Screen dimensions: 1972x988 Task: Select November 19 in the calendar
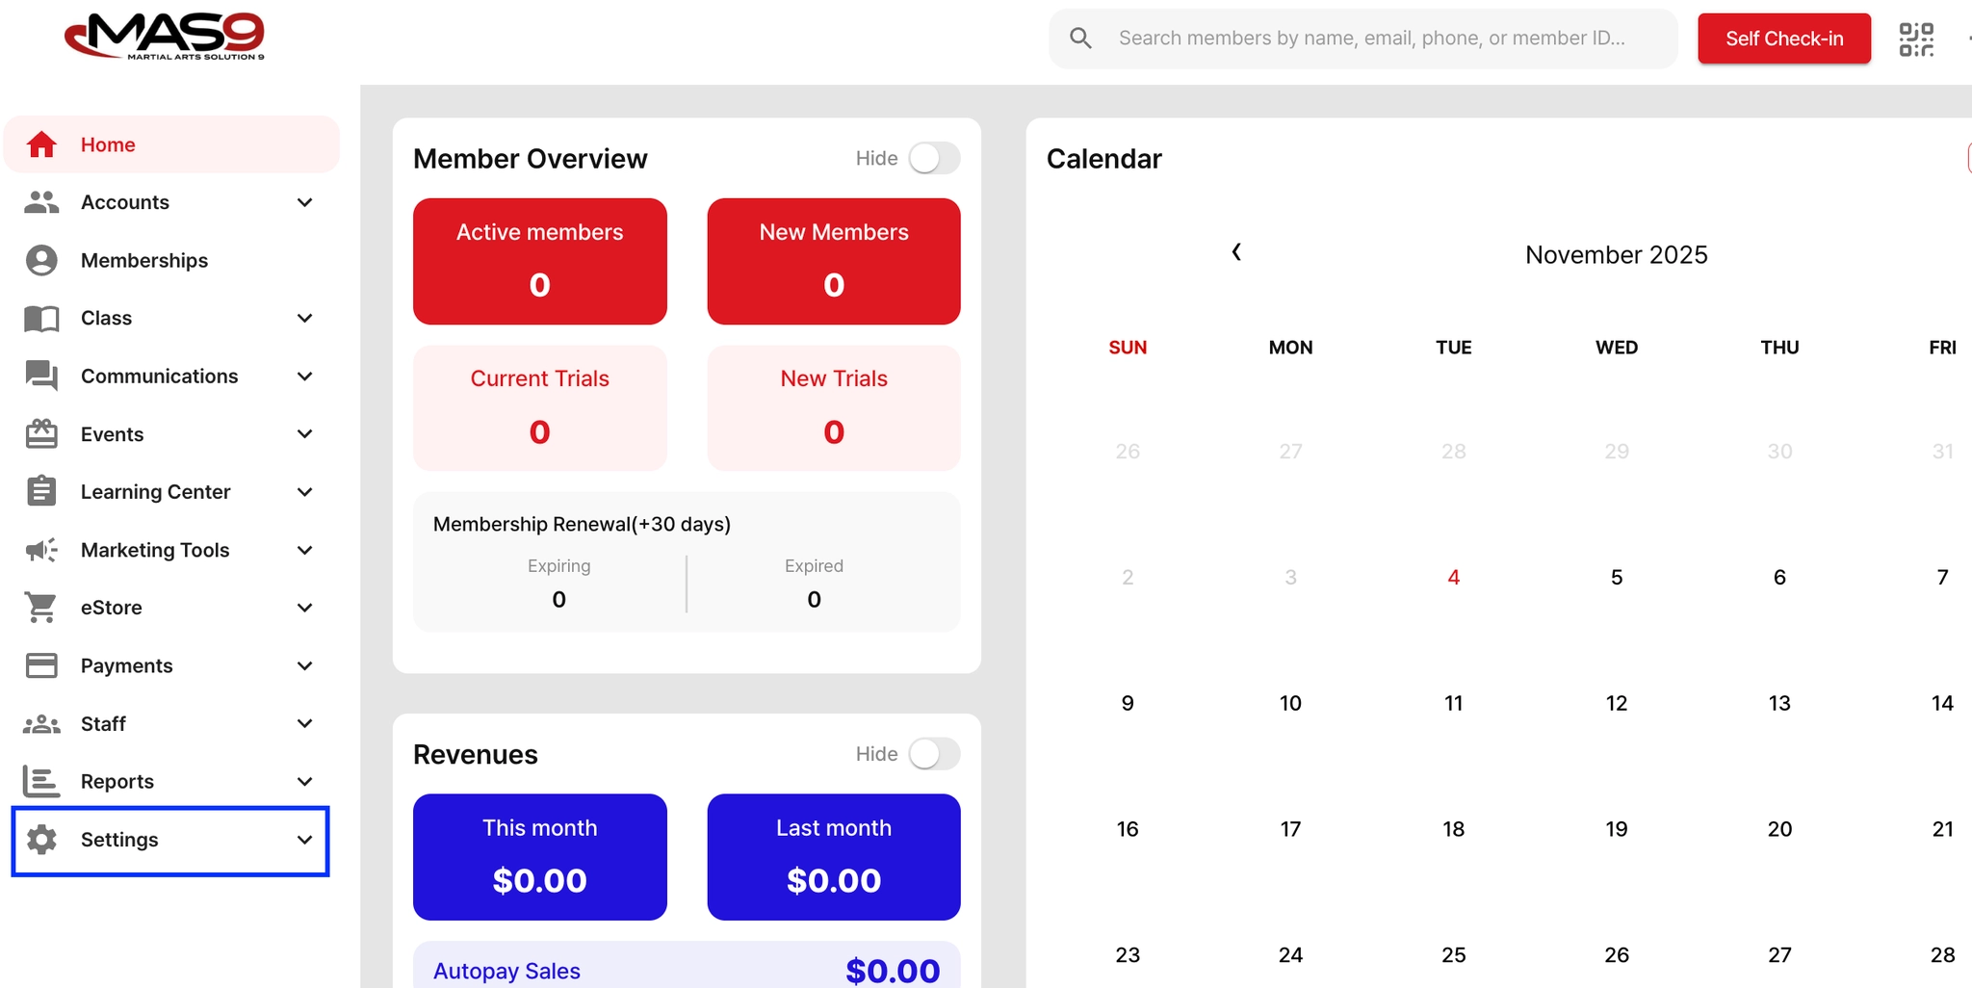pos(1617,829)
